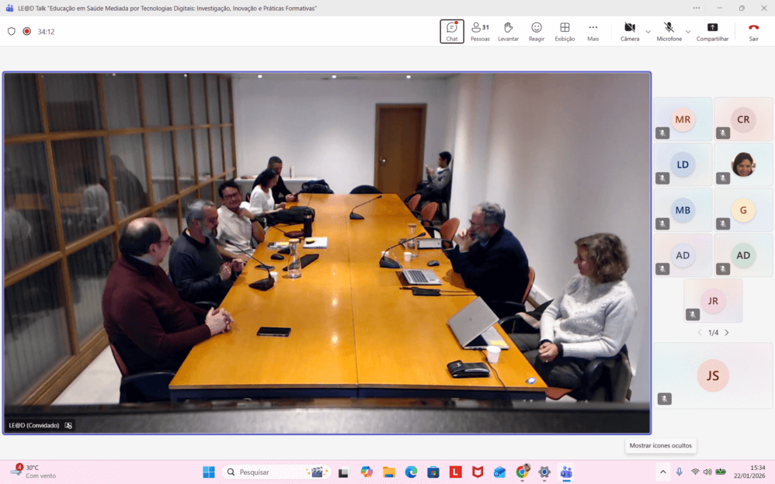Image resolution: width=775 pixels, height=484 pixels.
Task: Click the Pesquisar taskbar search box
Action: tap(276, 472)
